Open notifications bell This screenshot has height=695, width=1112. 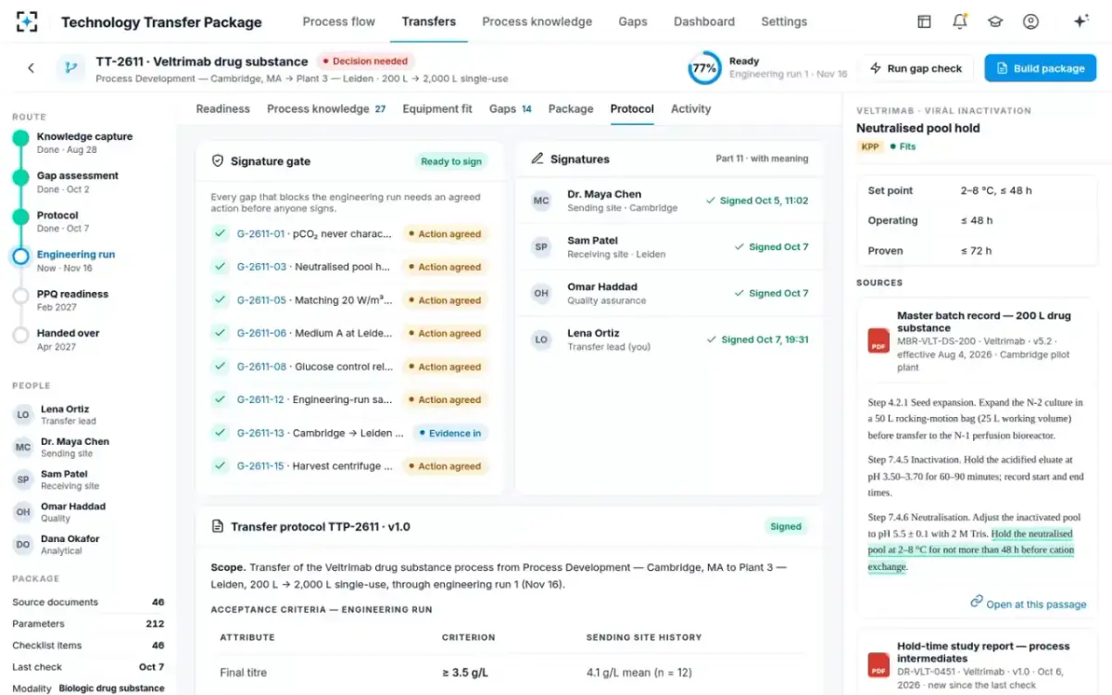[x=960, y=21]
